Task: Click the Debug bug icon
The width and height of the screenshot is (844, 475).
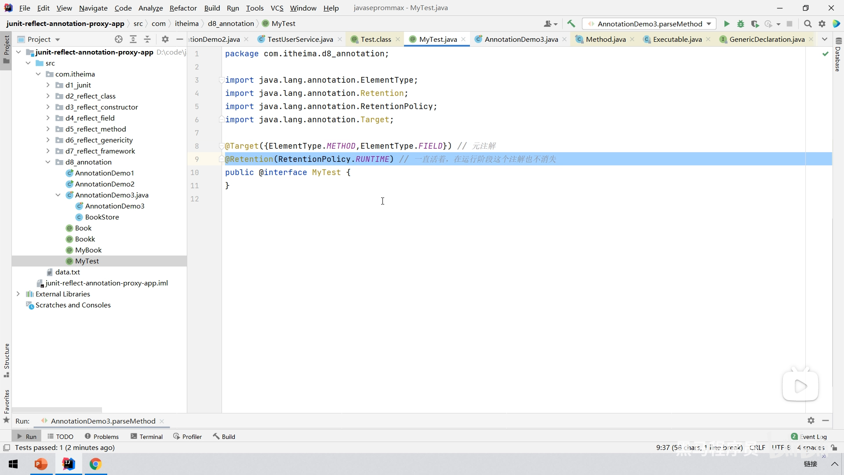Action: (741, 24)
